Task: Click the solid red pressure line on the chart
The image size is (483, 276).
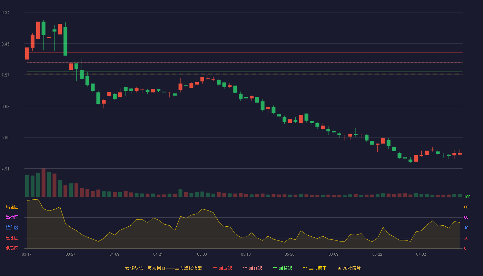Action: (x=245, y=53)
